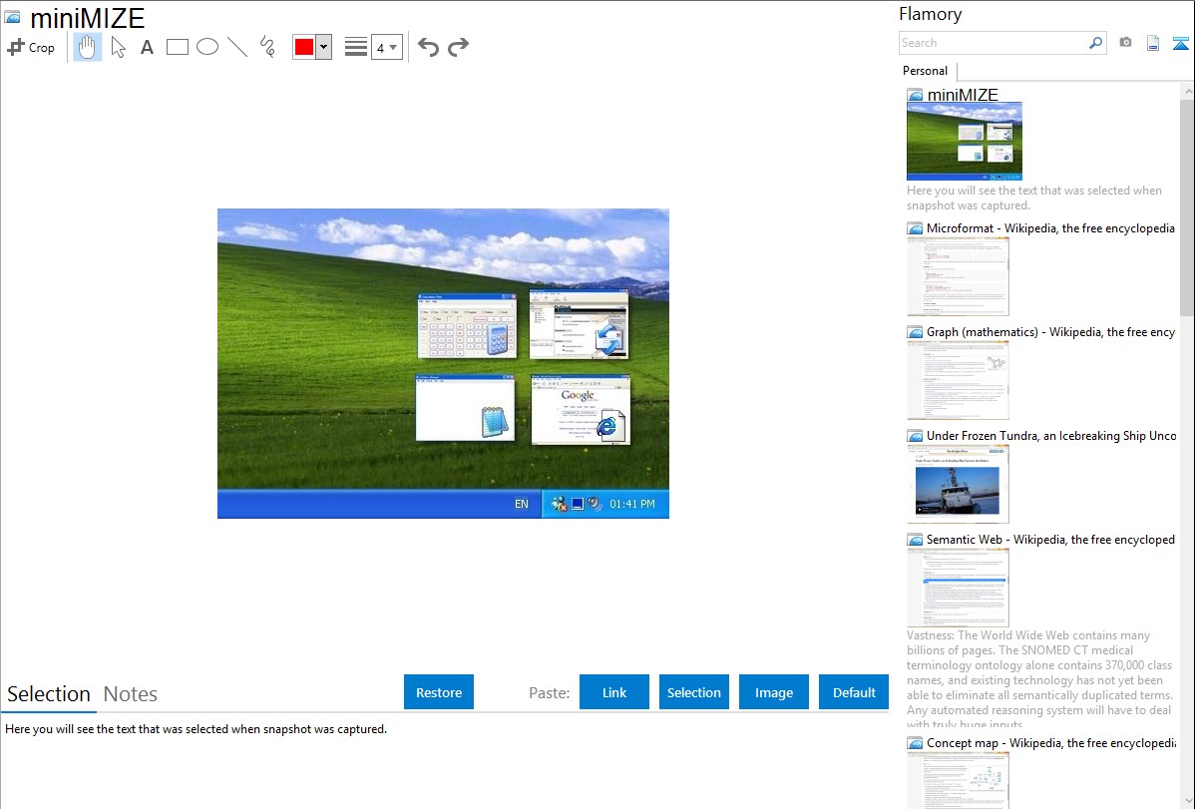This screenshot has width=1195, height=809.
Task: Click in the Flamory search field
Action: (993, 43)
